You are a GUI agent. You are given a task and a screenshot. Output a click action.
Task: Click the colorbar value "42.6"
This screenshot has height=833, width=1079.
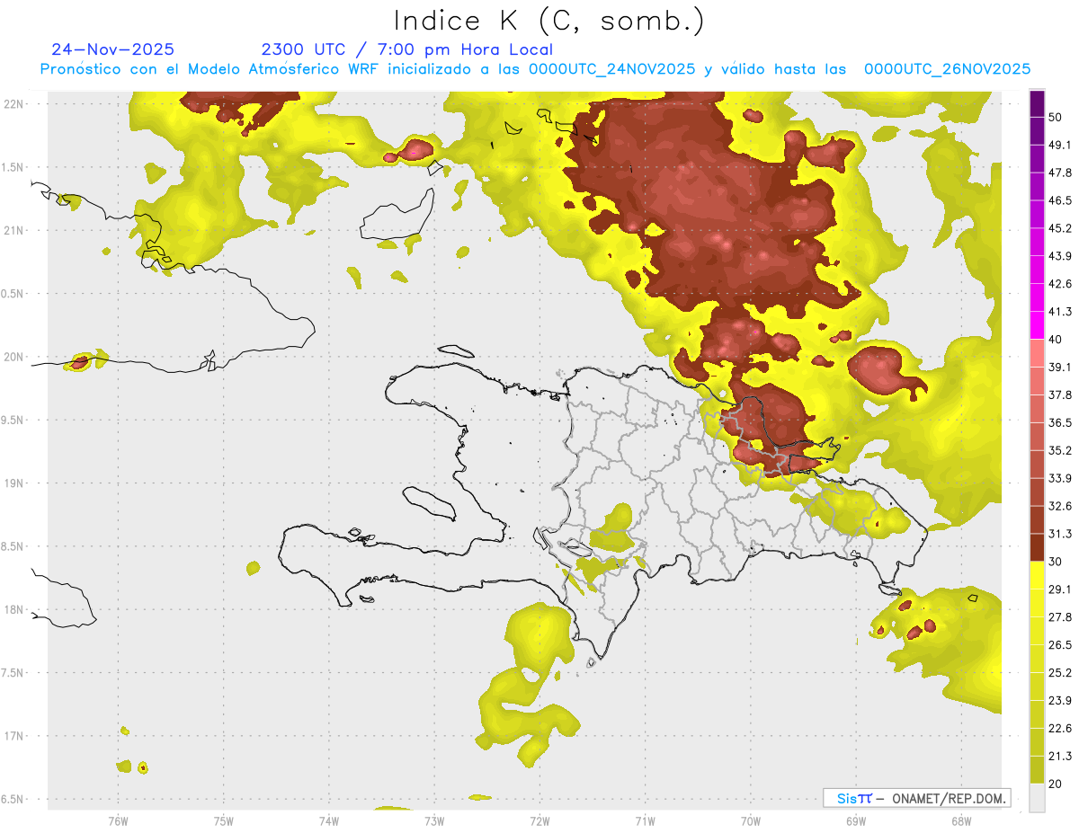pyautogui.click(x=1060, y=284)
